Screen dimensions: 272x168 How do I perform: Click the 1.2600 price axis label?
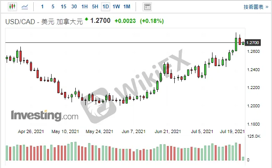tap(253, 51)
